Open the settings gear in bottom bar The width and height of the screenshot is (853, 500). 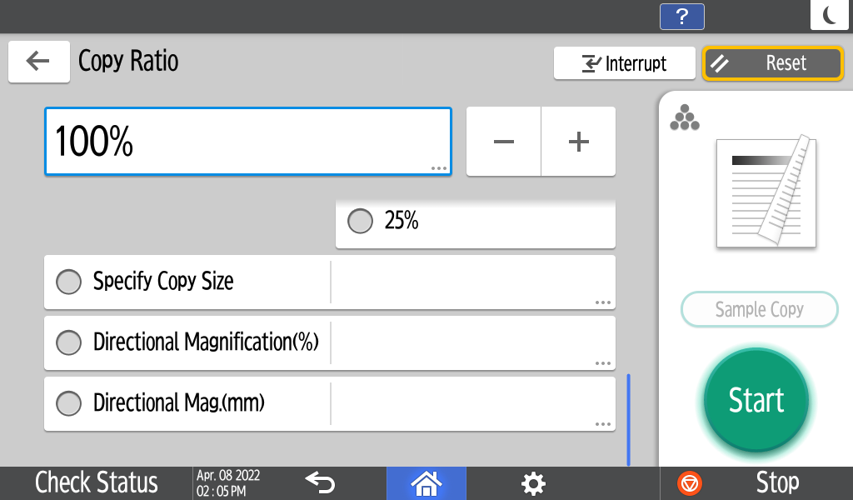coord(533,482)
